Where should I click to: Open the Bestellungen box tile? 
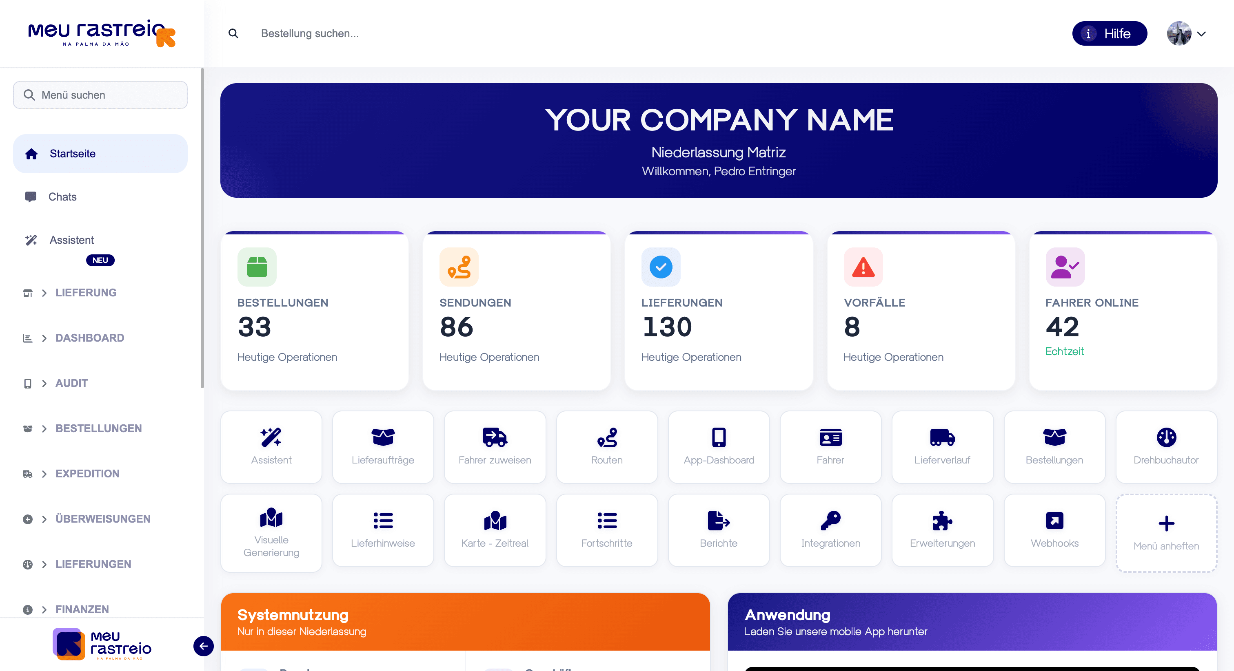(x=1054, y=447)
